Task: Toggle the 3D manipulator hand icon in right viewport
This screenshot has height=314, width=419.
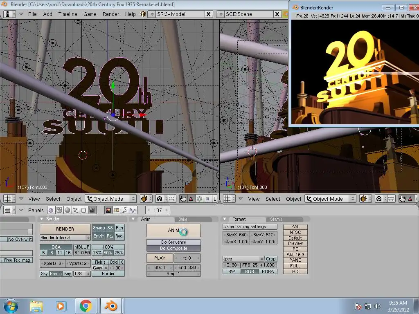Action: point(403,199)
